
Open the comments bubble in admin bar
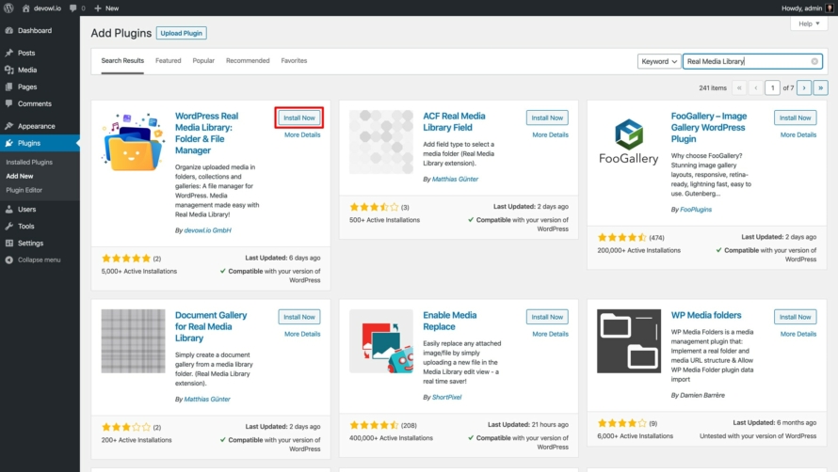click(73, 8)
